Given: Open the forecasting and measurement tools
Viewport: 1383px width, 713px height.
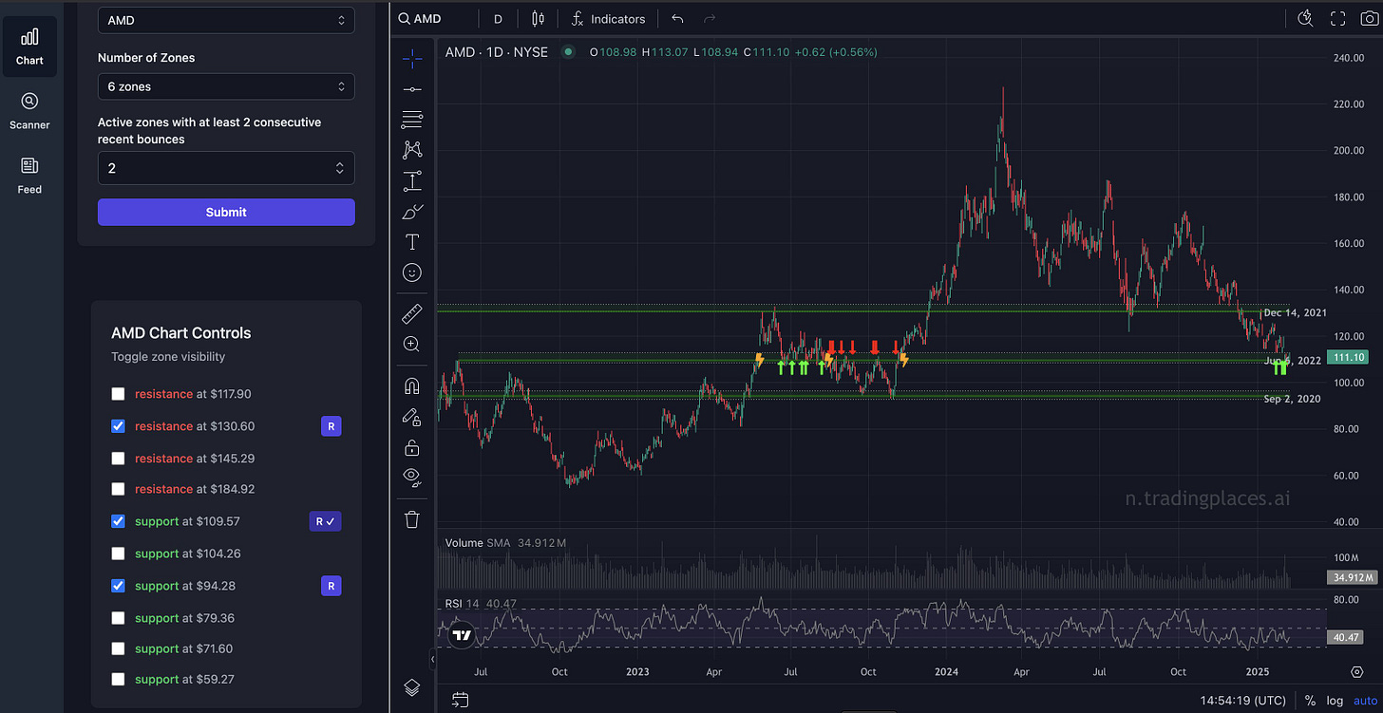Looking at the screenshot, I should pyautogui.click(x=412, y=180).
